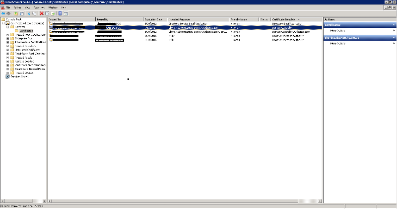The width and height of the screenshot is (397, 209).
Task: Click the certificate icon of the selected Domain Controller row
Action: coord(51,28)
